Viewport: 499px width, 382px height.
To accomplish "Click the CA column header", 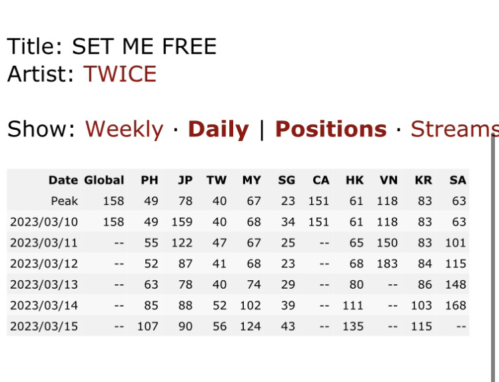I will tap(320, 180).
